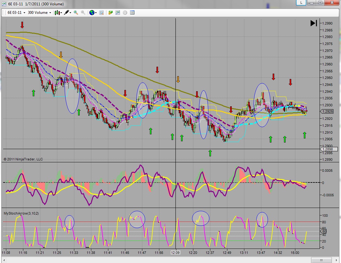
Task: Click the 11:33 time axis label
Action: coord(74,253)
